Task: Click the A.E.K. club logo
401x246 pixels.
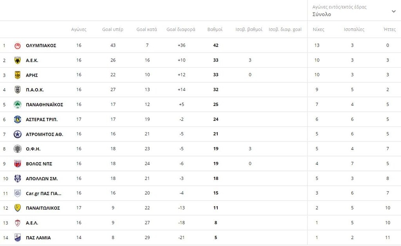Action: [x=17, y=60]
